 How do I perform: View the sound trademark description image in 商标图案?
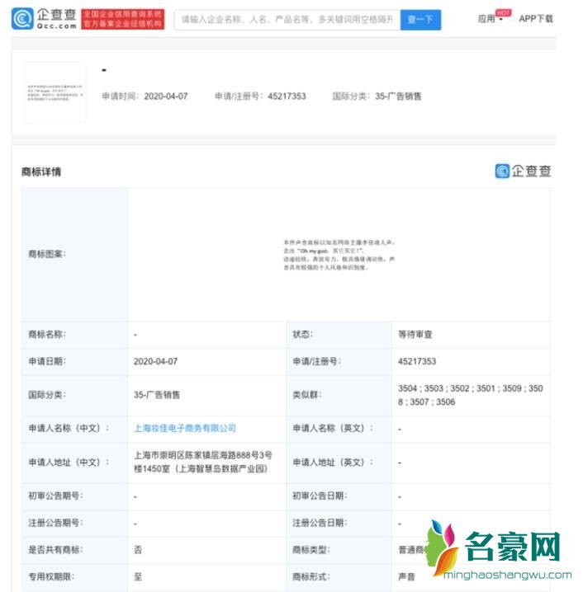click(x=339, y=255)
